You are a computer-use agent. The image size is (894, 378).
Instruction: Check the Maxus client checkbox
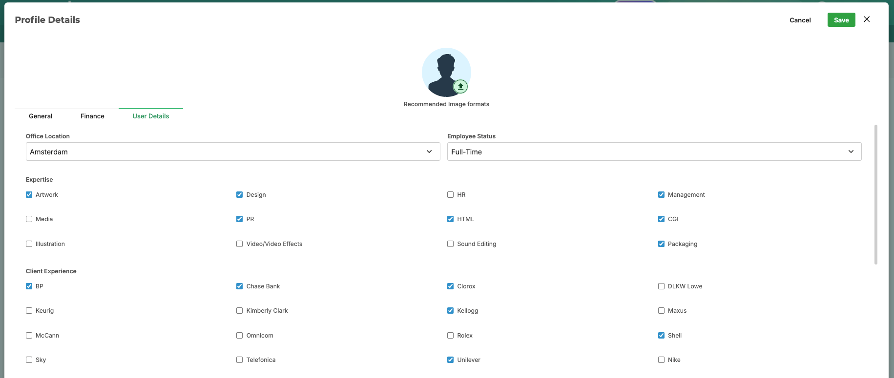click(661, 311)
